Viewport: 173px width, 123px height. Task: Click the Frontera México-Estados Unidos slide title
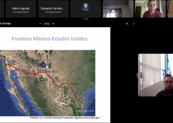coord(49,39)
